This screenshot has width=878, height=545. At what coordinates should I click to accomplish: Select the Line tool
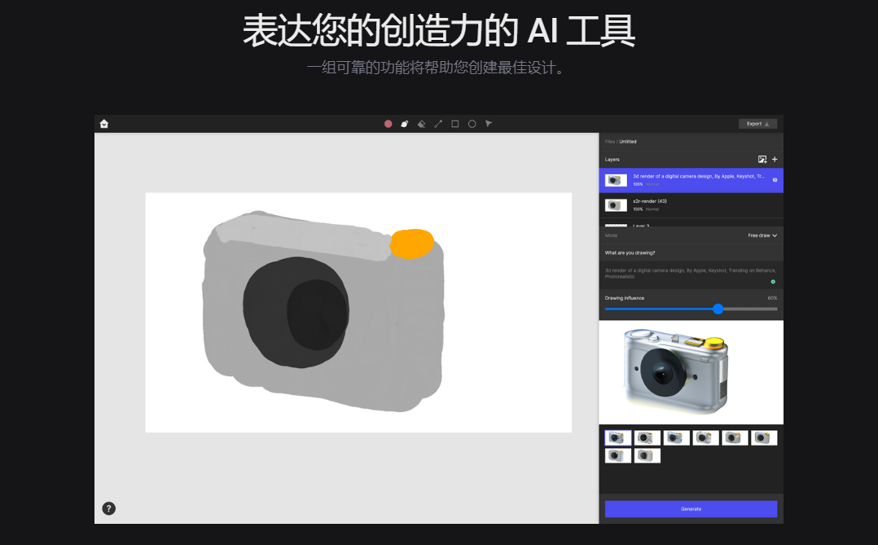438,124
